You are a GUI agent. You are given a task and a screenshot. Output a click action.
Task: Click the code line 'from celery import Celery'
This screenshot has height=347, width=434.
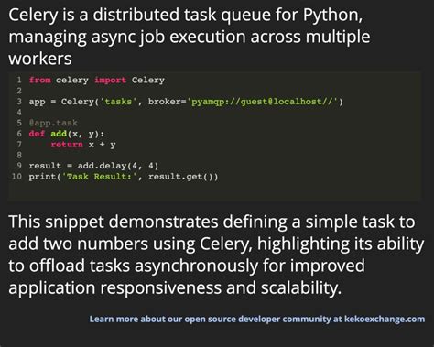click(x=96, y=81)
